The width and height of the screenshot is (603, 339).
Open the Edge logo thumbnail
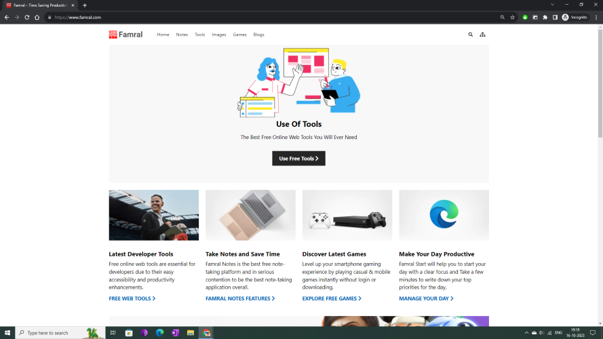444,215
